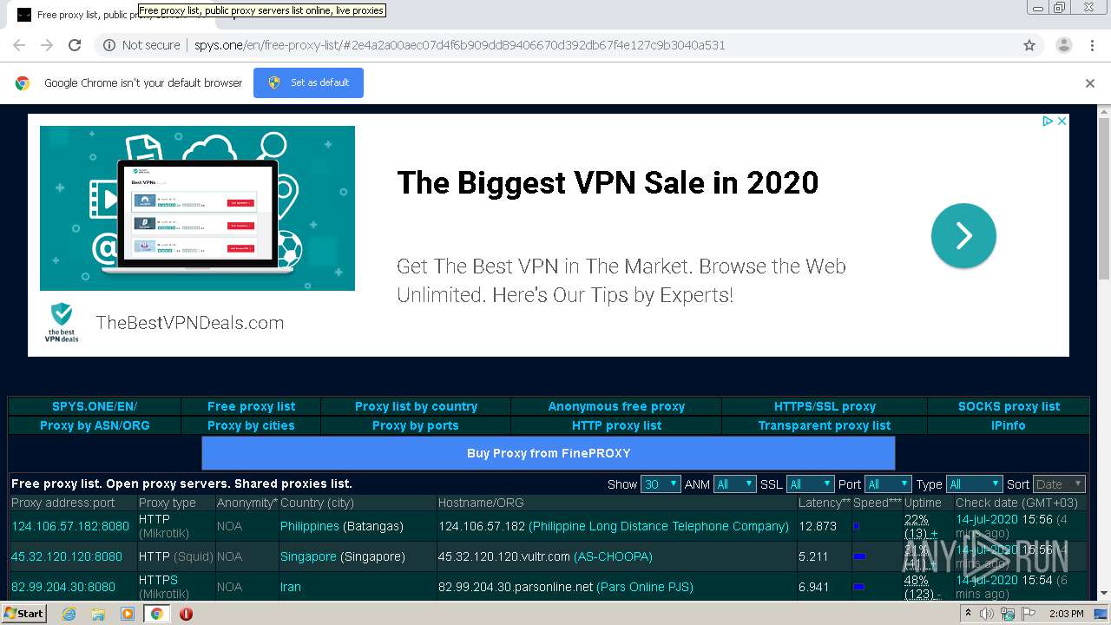Open the Iran country link
1111x625 pixels.
291,587
